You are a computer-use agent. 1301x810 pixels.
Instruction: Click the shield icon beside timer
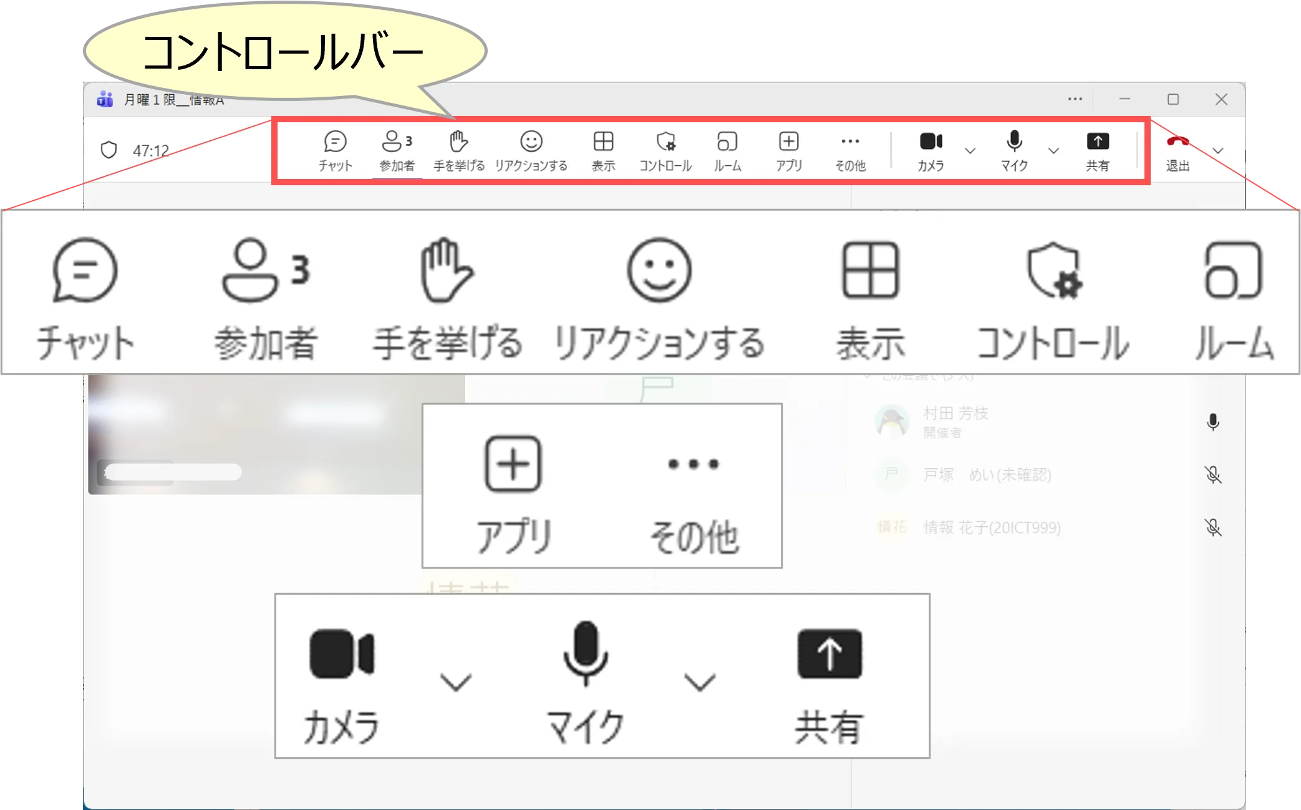(109, 150)
